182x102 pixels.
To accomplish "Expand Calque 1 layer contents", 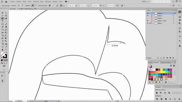I will [153, 23].
